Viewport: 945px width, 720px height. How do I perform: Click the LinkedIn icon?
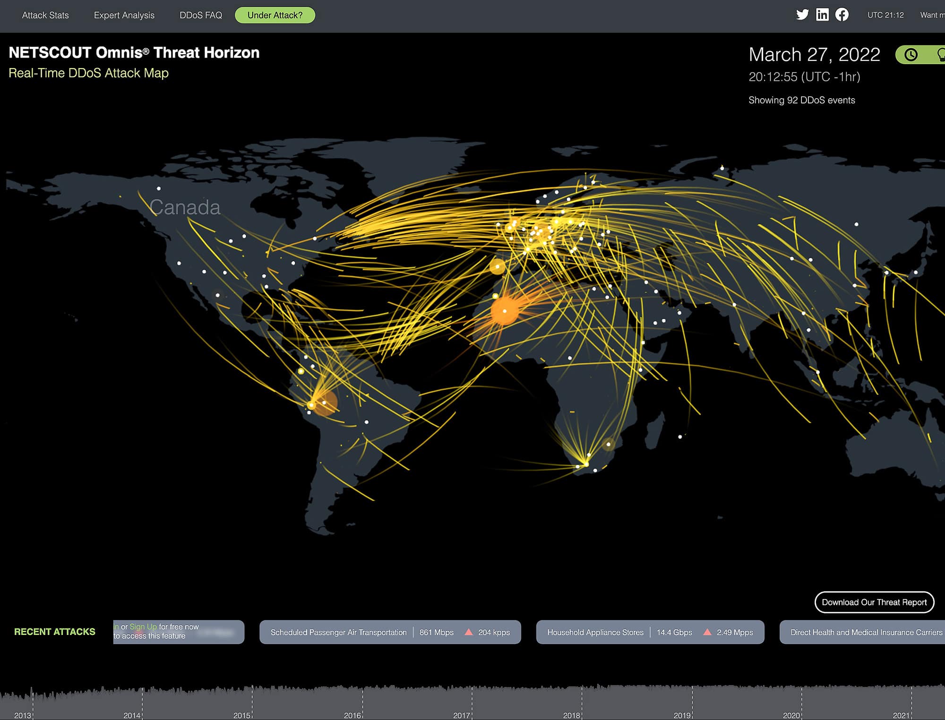click(x=822, y=15)
